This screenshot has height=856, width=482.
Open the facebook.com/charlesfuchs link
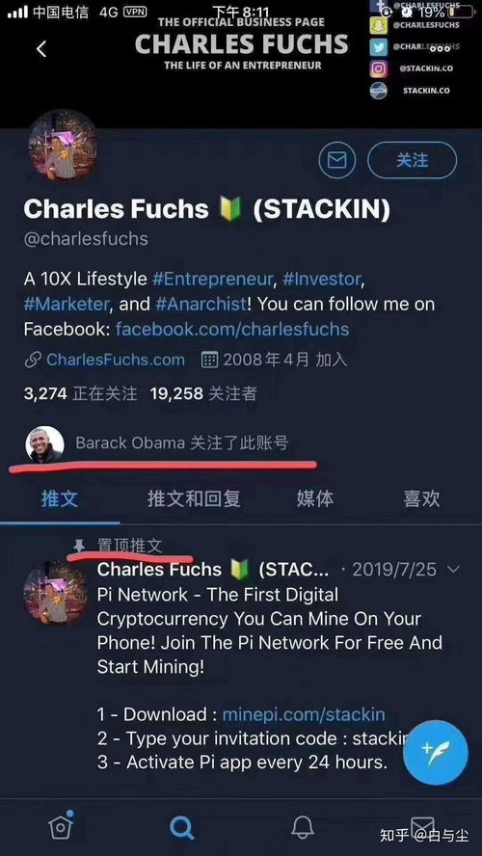pyautogui.click(x=232, y=329)
